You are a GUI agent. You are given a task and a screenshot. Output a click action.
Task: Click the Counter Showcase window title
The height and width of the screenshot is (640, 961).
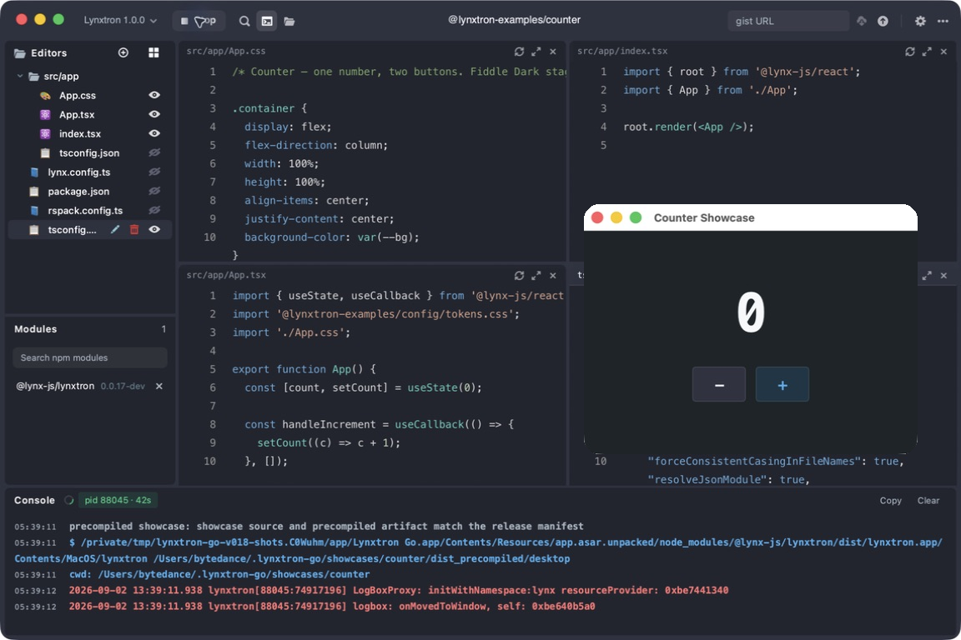point(704,218)
